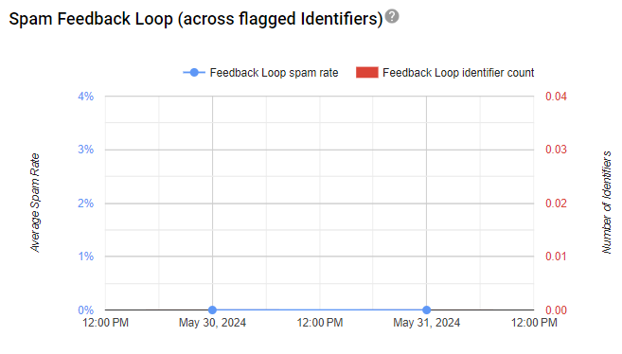Screen dimensions: 622x354
Task: Click the May 31, 2024 axis label
Action: [x=426, y=322]
